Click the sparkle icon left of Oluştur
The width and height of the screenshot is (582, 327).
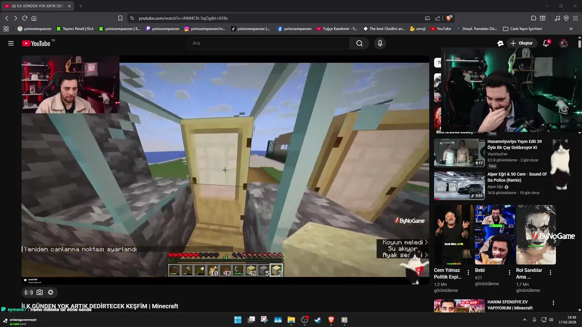pos(500,43)
